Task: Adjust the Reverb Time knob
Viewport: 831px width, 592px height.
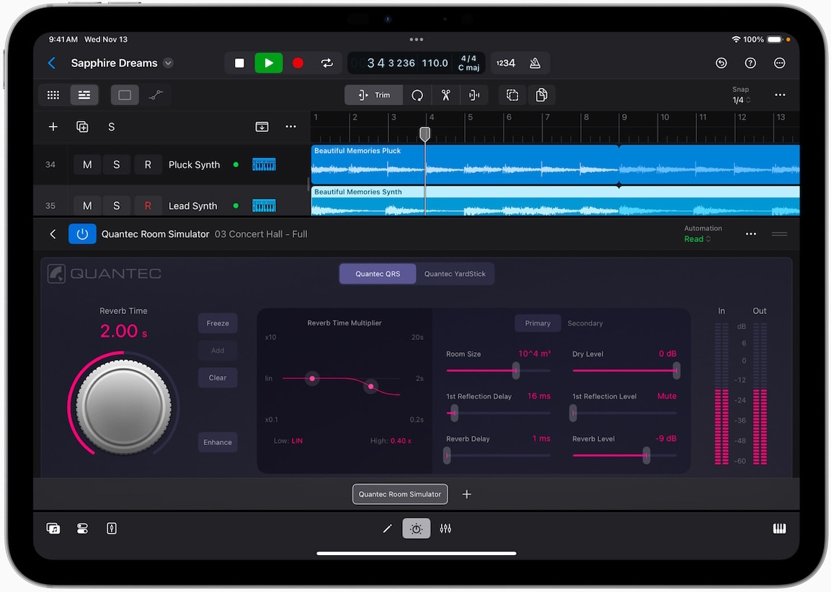Action: pos(123,407)
